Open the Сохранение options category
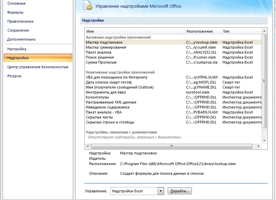 tap(18, 30)
